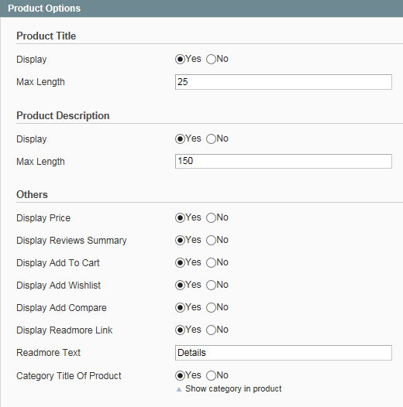
Task: Turn off Display Add Wishlist
Action: point(211,285)
